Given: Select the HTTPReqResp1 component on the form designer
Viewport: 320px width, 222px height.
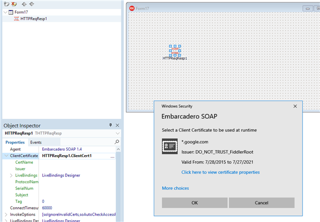Looking at the screenshot, I should point(175,50).
